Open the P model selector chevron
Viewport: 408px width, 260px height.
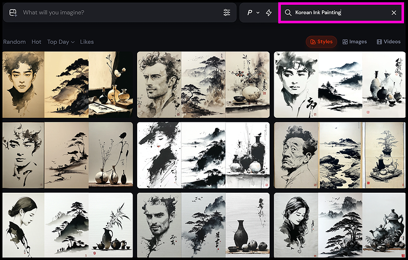coord(257,12)
